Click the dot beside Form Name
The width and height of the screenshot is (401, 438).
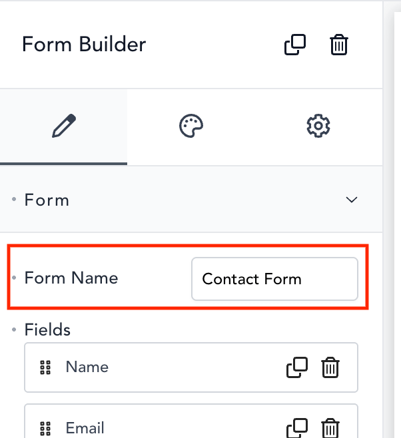coord(14,278)
